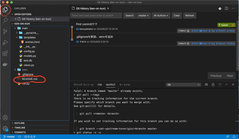Open models.py in the explorer
239x139 pixels.
pos(30,56)
